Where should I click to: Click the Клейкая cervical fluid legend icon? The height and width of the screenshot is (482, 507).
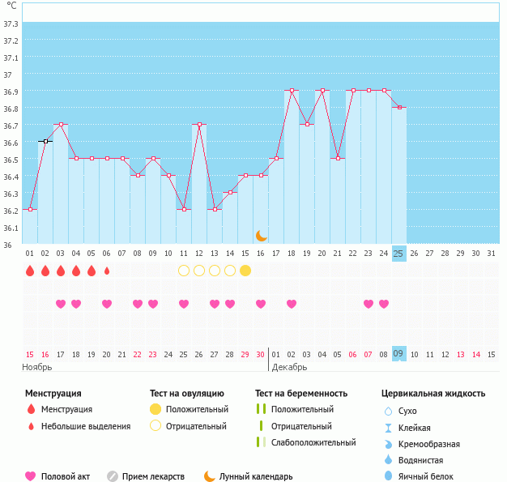pyautogui.click(x=388, y=428)
